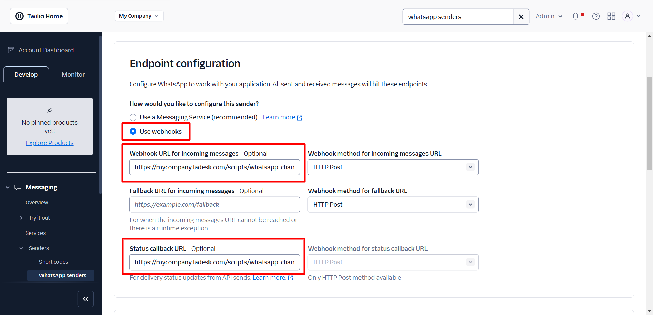
Task: Select Use a Messaging Service option
Action: point(133,117)
